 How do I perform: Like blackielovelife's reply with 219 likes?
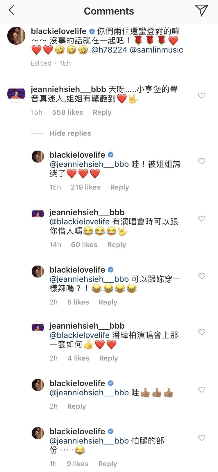(x=202, y=161)
